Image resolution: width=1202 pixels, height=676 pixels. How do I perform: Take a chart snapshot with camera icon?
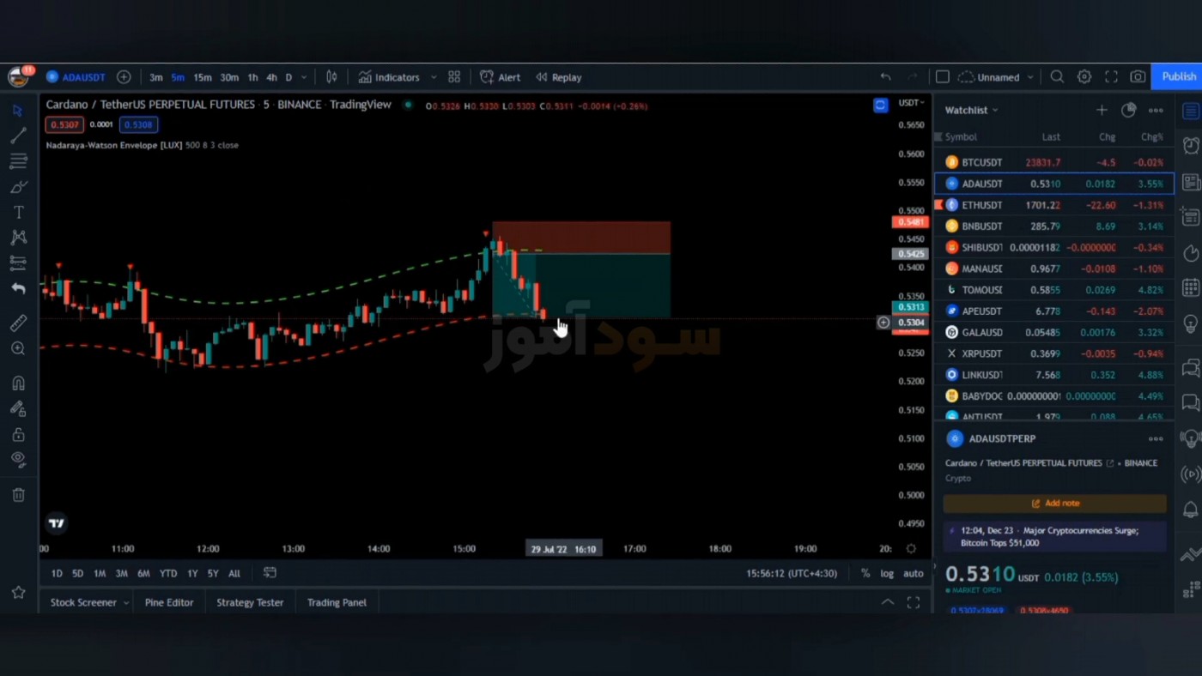coord(1138,77)
